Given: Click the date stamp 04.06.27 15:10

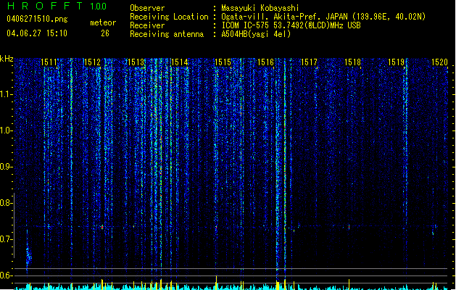Looking at the screenshot, I should (37, 33).
